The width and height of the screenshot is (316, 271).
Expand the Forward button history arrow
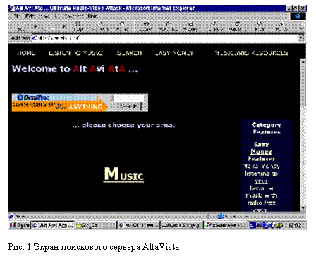[63, 27]
